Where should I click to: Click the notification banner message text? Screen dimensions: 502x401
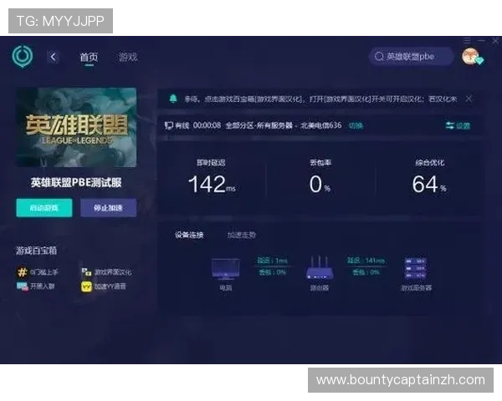[320, 99]
